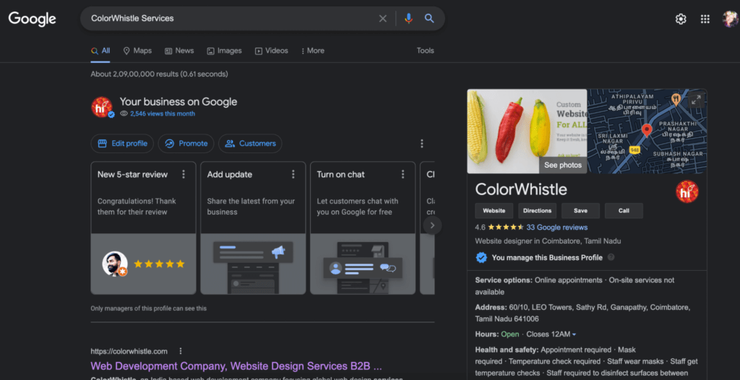
Task: Click See photos on business image
Action: click(563, 165)
